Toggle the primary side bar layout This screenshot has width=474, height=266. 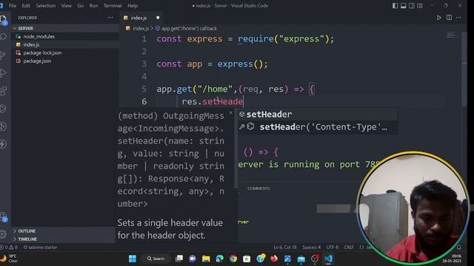click(395, 6)
